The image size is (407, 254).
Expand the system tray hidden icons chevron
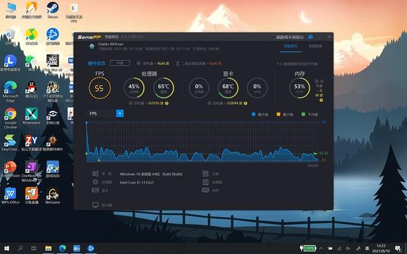(321, 248)
